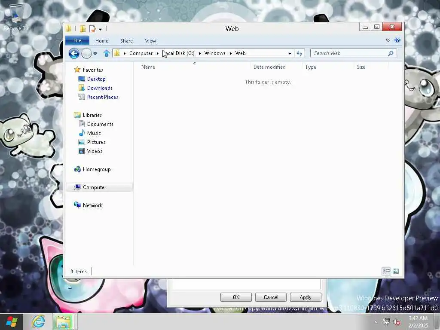The image size is (440, 330).
Task: Expand the arrow after Computer breadcrumb
Action: [157, 53]
